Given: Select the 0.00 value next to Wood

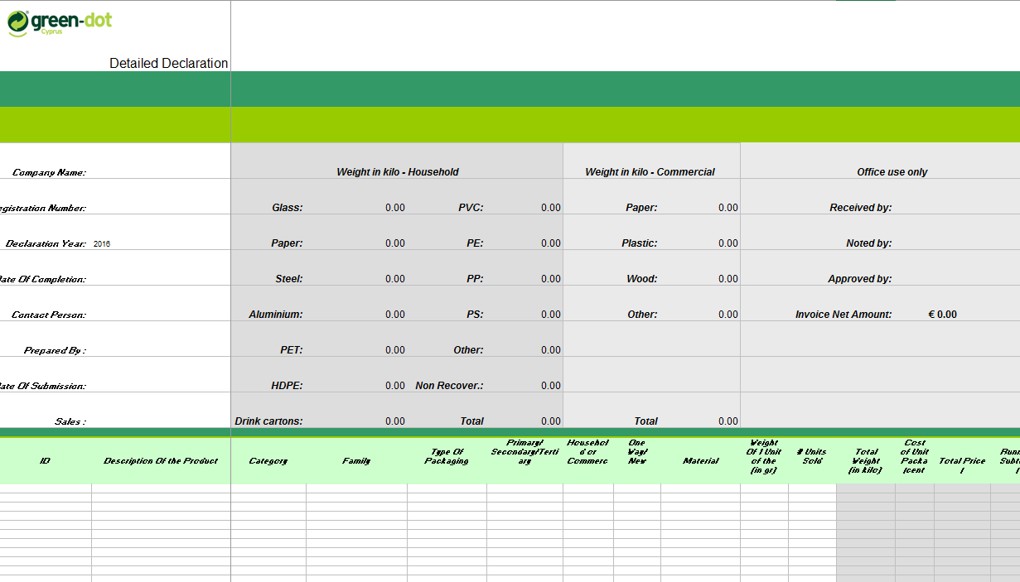Looking at the screenshot, I should [728, 279].
